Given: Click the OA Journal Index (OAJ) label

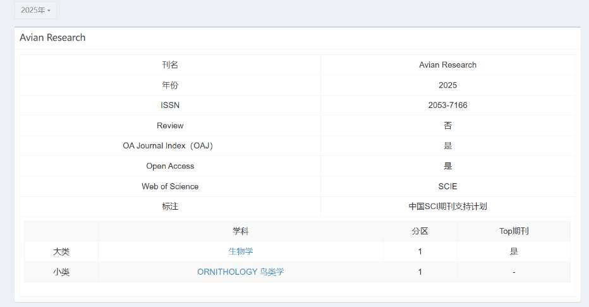Looking at the screenshot, I should point(170,146).
